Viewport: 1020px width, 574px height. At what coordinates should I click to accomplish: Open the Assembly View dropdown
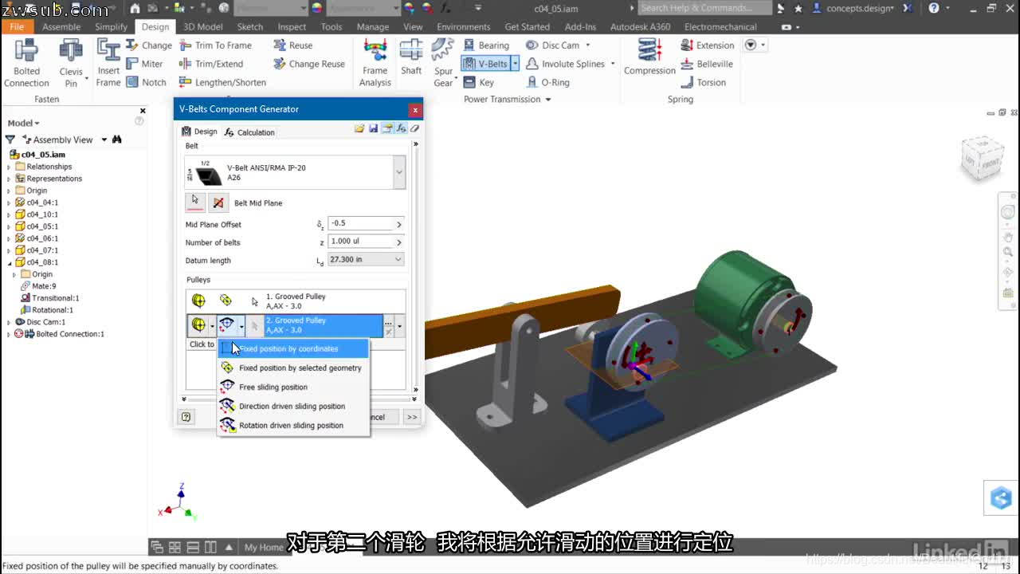[104, 140]
